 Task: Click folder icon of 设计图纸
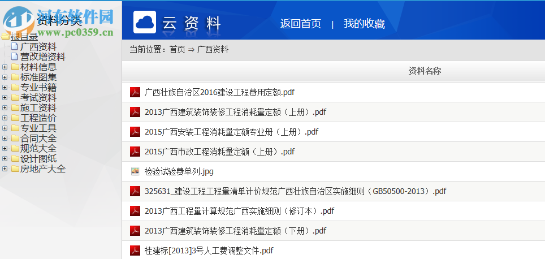click(15, 159)
